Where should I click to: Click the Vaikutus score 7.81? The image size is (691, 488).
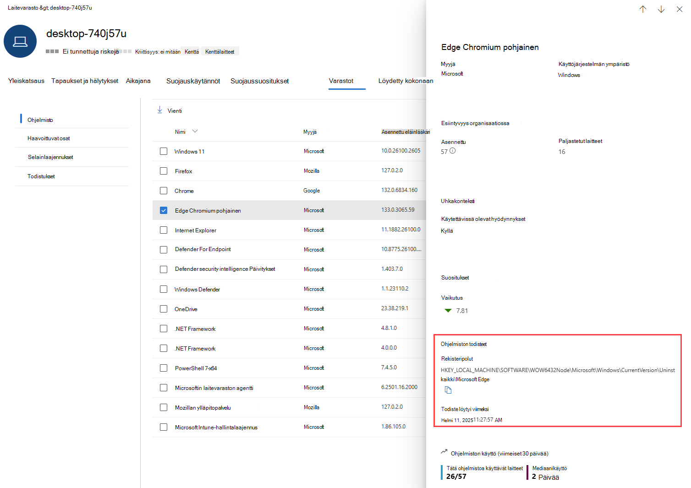(462, 311)
